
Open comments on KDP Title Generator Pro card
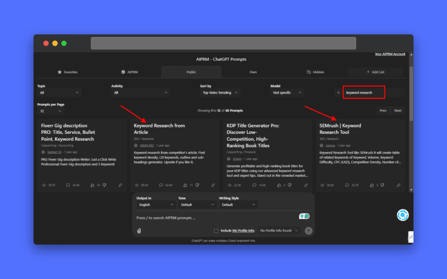click(x=254, y=185)
